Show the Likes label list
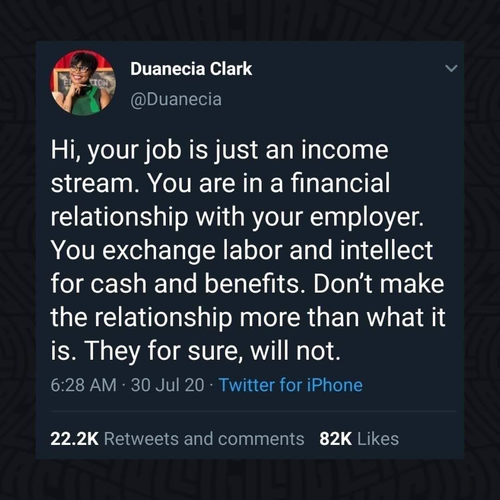This screenshot has height=500, width=500. point(378,438)
